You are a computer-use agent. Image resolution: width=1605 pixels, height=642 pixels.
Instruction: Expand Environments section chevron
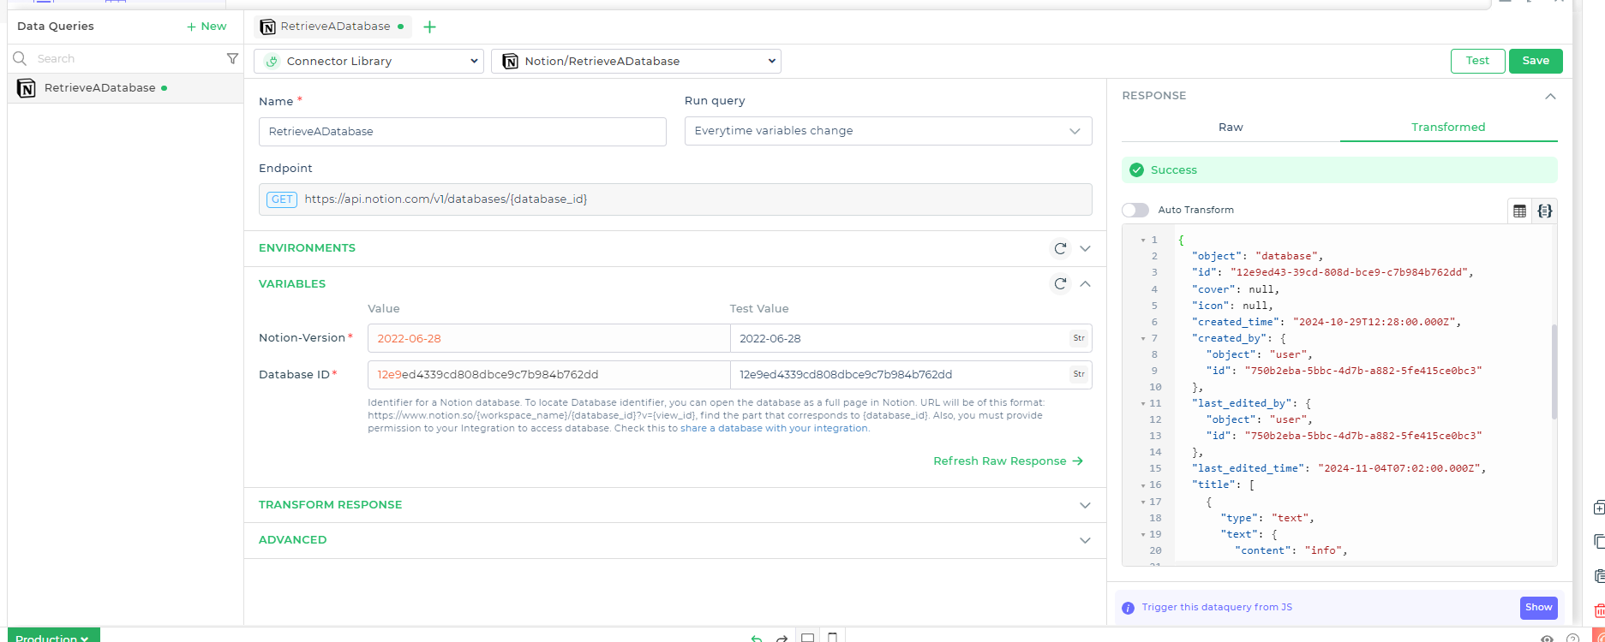[1086, 248]
